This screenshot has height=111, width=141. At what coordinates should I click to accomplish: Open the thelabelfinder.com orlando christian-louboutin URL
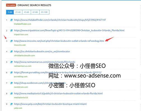pos(60,20)
